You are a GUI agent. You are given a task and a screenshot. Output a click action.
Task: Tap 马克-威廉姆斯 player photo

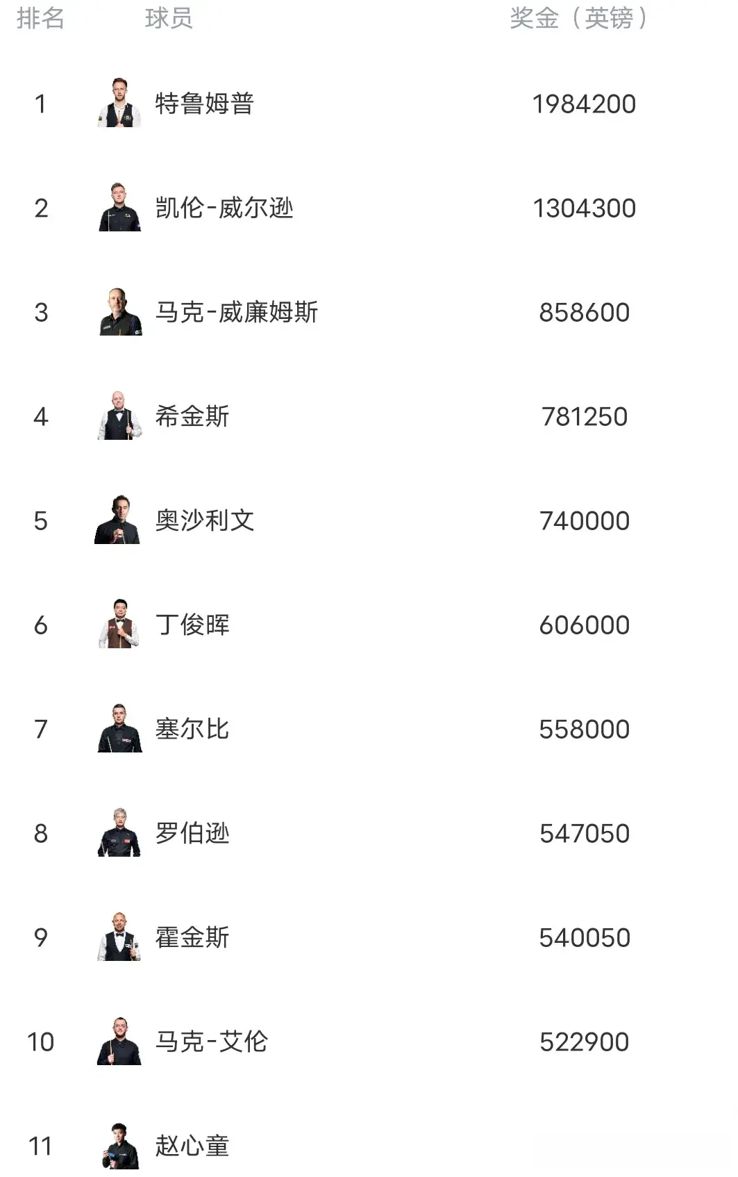(119, 311)
